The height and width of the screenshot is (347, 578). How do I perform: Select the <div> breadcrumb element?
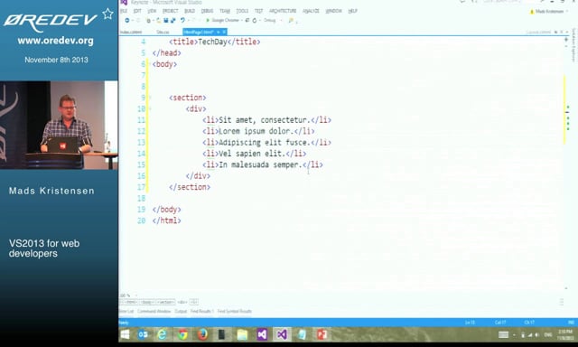click(182, 302)
